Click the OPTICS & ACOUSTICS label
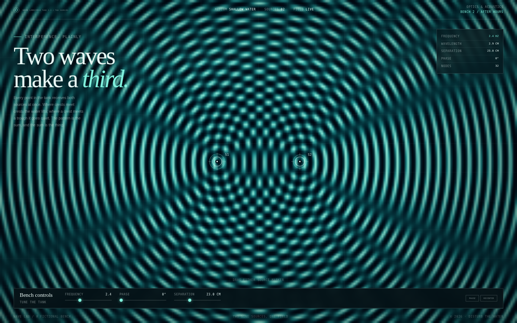This screenshot has width=517, height=323. point(485,7)
